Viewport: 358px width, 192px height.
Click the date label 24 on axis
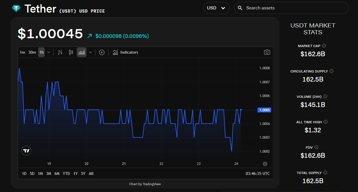click(236, 164)
